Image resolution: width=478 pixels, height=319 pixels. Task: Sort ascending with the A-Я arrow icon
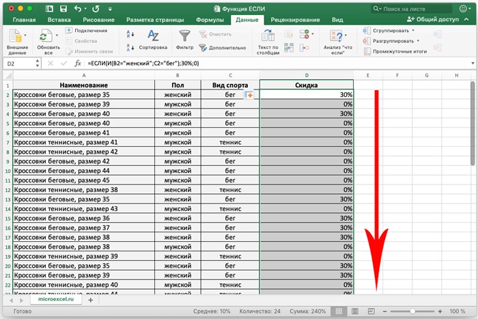tap(130, 34)
